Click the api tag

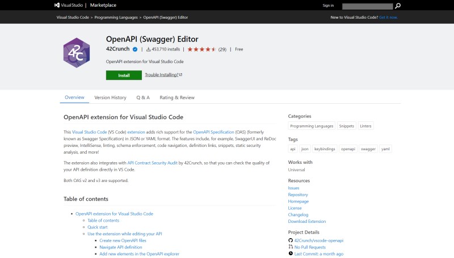pyautogui.click(x=293, y=149)
